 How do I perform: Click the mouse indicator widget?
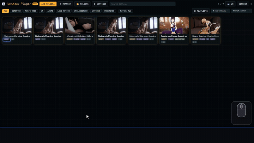click(241, 113)
